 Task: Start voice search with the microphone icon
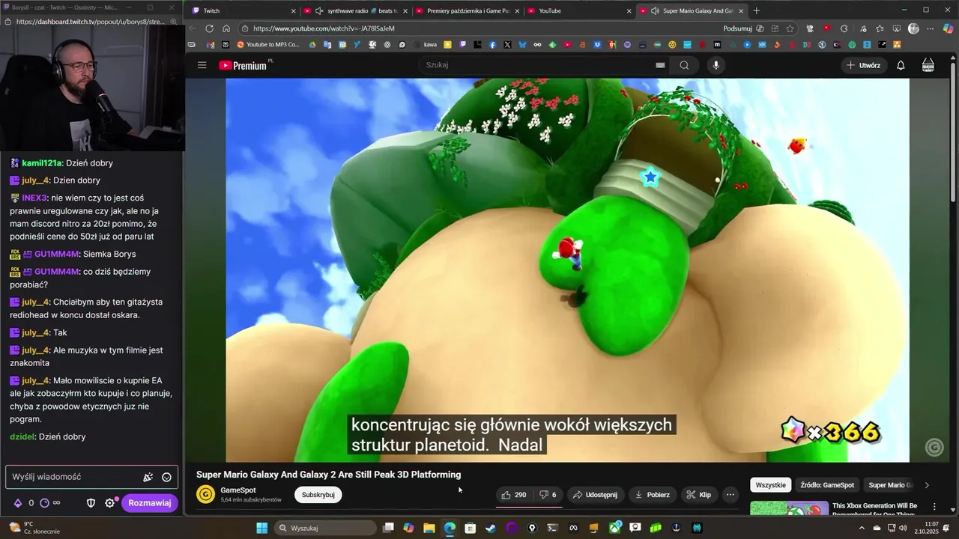click(x=716, y=65)
